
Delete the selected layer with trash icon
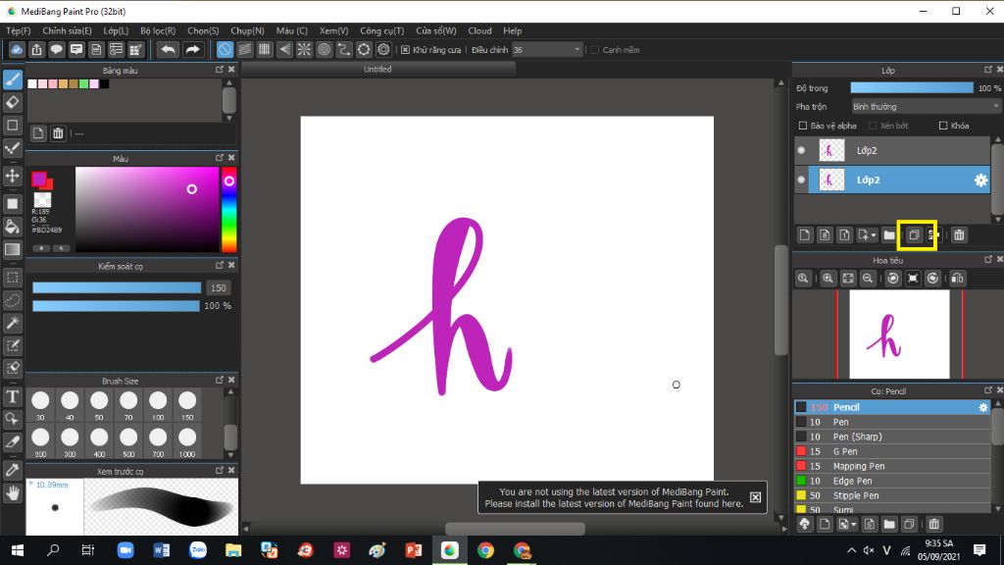pos(959,234)
